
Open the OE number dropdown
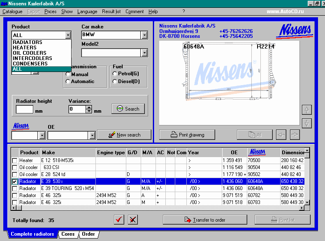[92, 136]
